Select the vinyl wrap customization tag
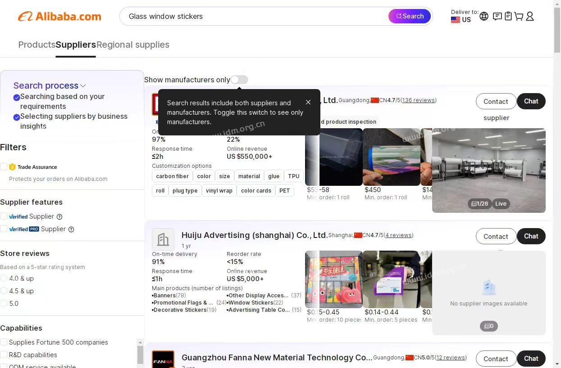561x368 pixels. pyautogui.click(x=219, y=191)
